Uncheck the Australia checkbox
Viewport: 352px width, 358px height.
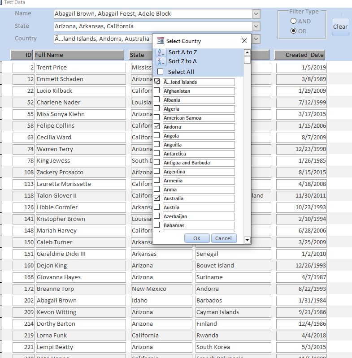157,198
